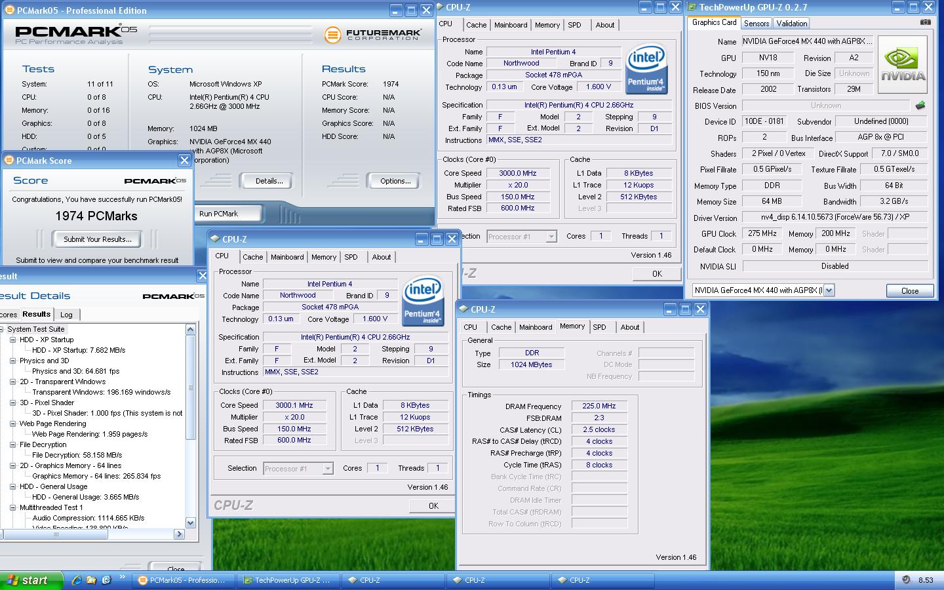Click DRAM Frequency field showing 225.0 MHz
This screenshot has width=944, height=590.
click(x=599, y=406)
